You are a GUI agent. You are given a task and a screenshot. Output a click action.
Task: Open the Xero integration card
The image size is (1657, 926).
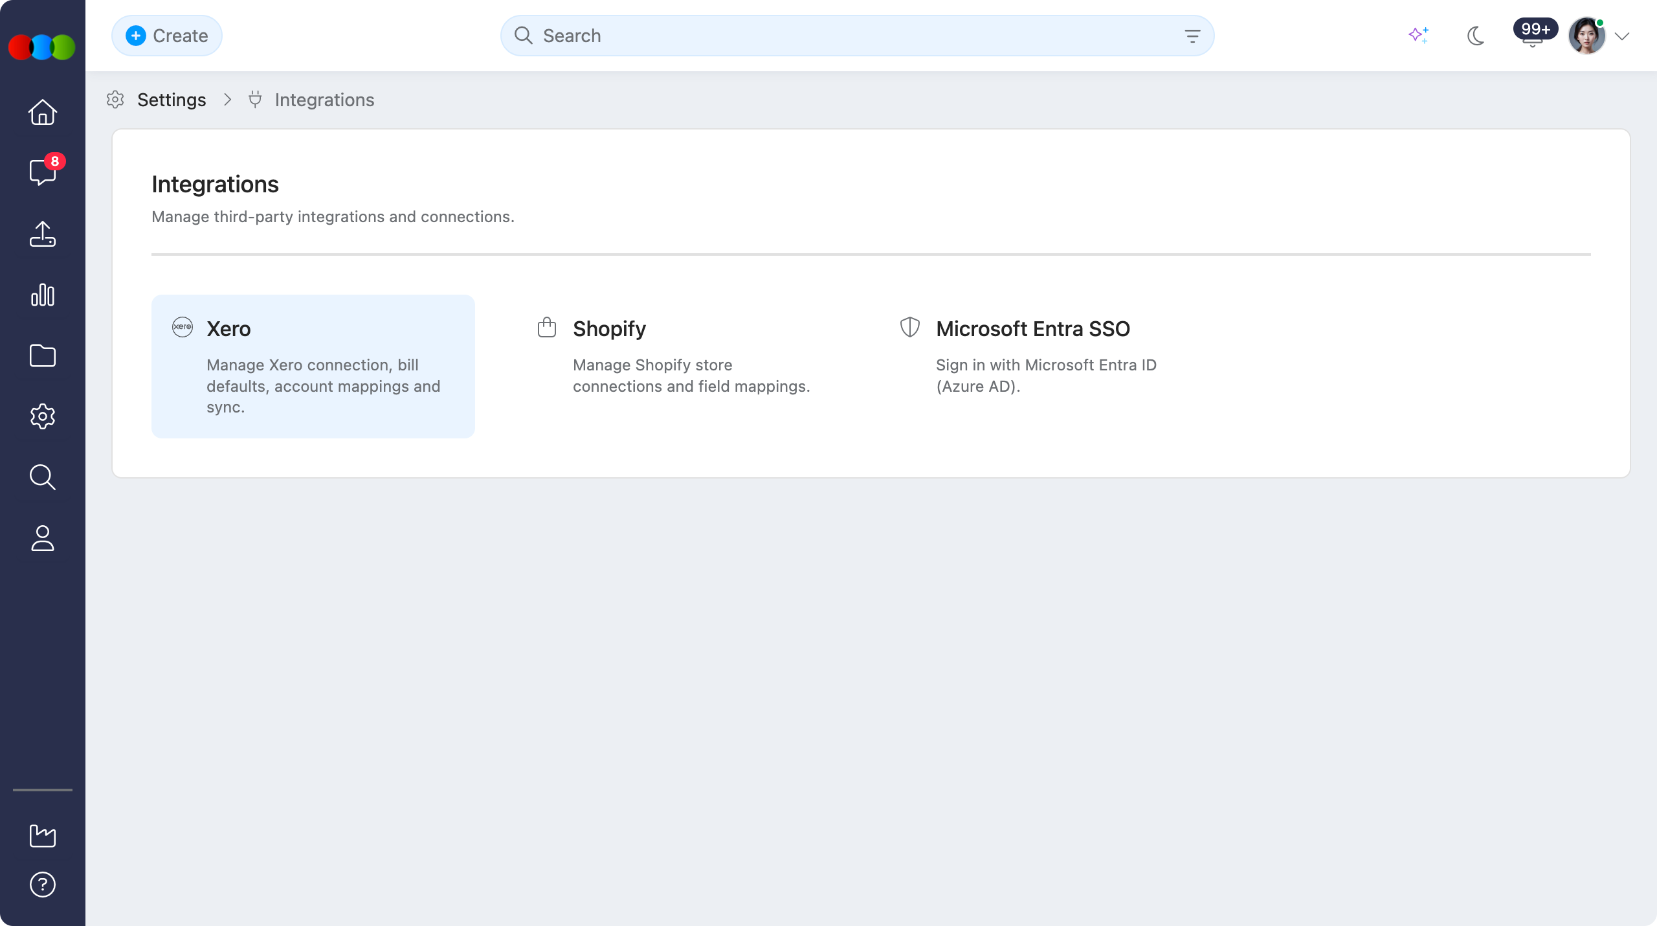coord(313,367)
